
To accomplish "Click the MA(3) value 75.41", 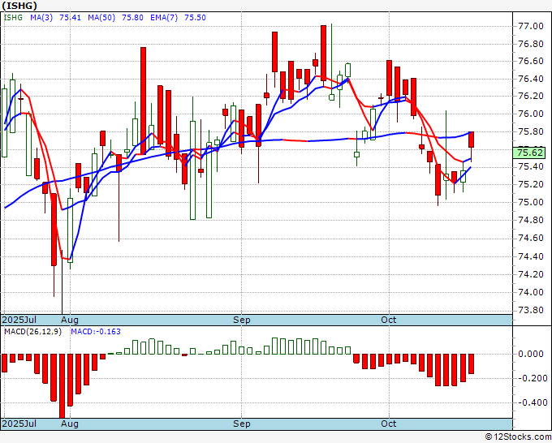I will point(70,18).
